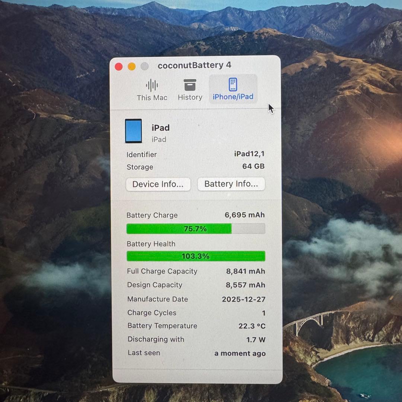Image resolution: width=402 pixels, height=402 pixels.
Task: Click the 64 GB storage value
Action: pos(253,167)
